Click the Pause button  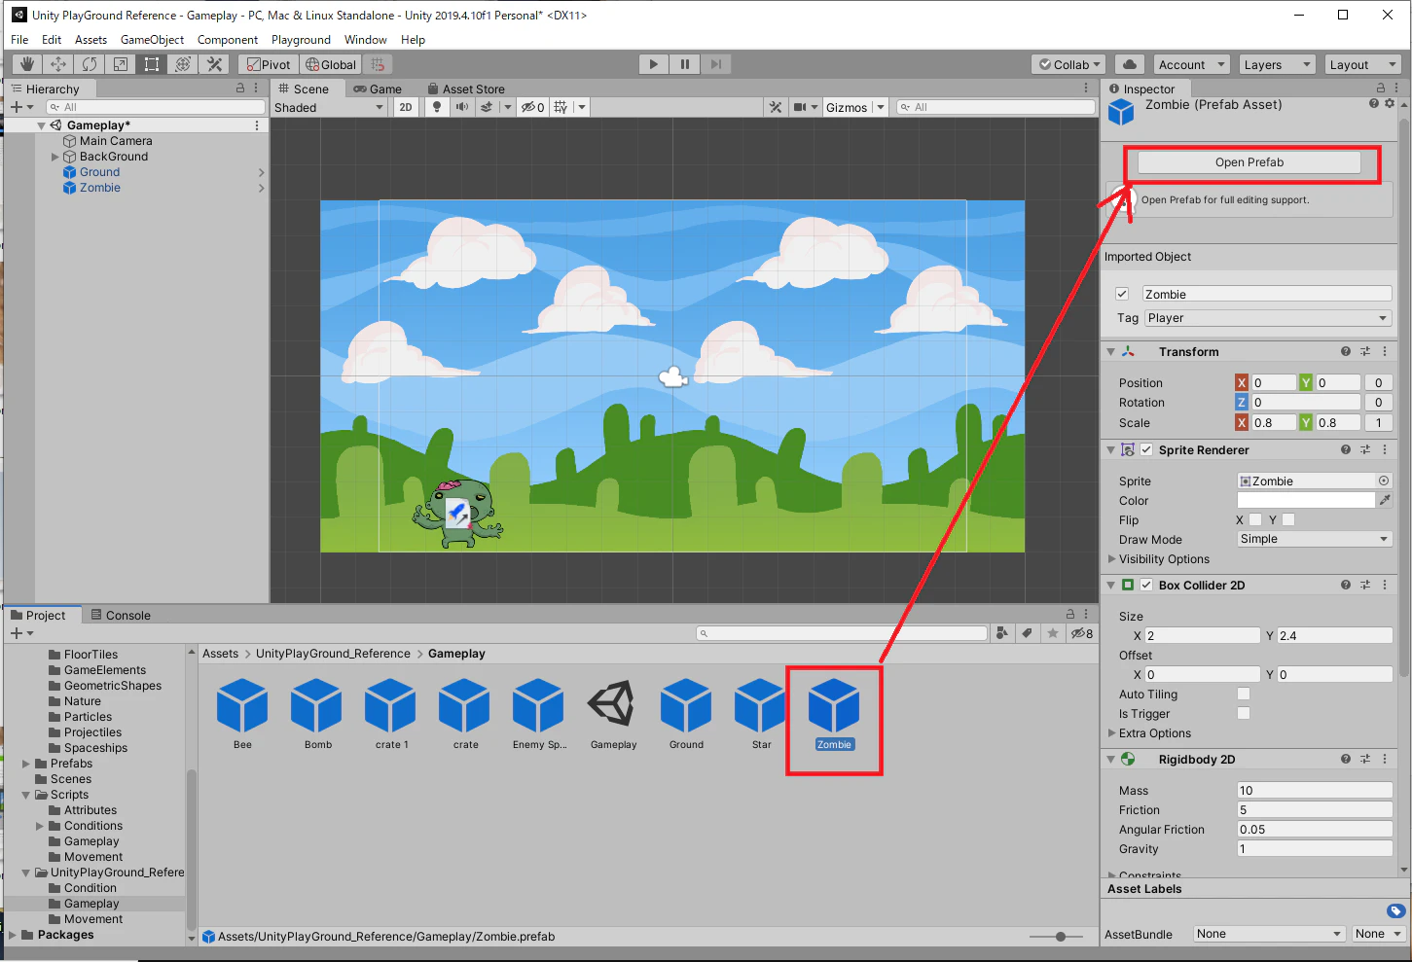[685, 64]
